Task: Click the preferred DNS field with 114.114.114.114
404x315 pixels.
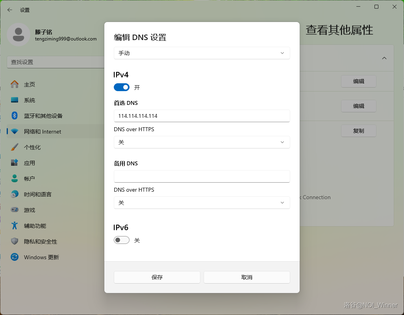Action: click(x=202, y=116)
